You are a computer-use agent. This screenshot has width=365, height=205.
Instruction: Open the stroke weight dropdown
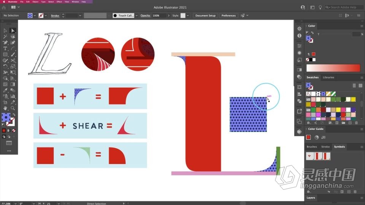[x=80, y=16]
